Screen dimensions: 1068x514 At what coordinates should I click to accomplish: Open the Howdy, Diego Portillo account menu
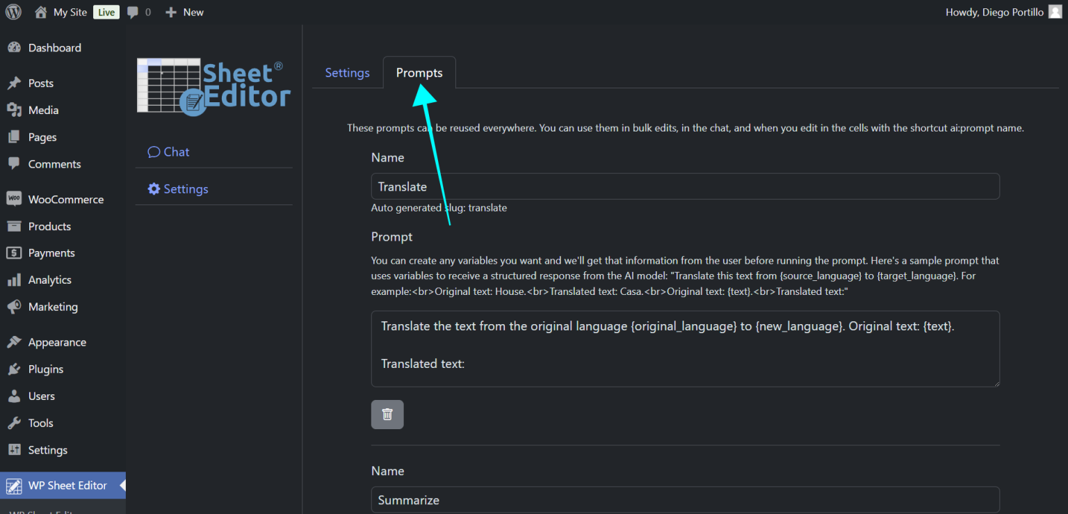pos(994,12)
